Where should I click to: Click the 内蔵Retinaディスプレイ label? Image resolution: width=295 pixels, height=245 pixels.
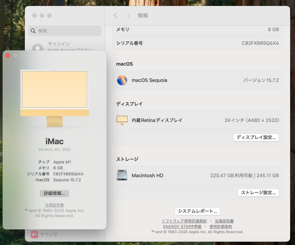[157, 120]
